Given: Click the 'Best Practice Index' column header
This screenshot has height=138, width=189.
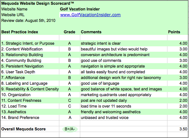Looking at the screenshot, I should (20, 32).
